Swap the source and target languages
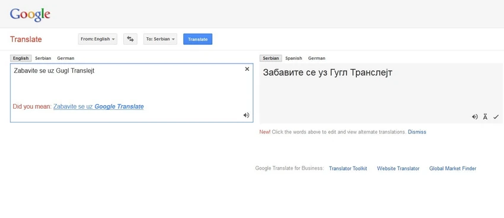504x218 pixels. coord(130,39)
